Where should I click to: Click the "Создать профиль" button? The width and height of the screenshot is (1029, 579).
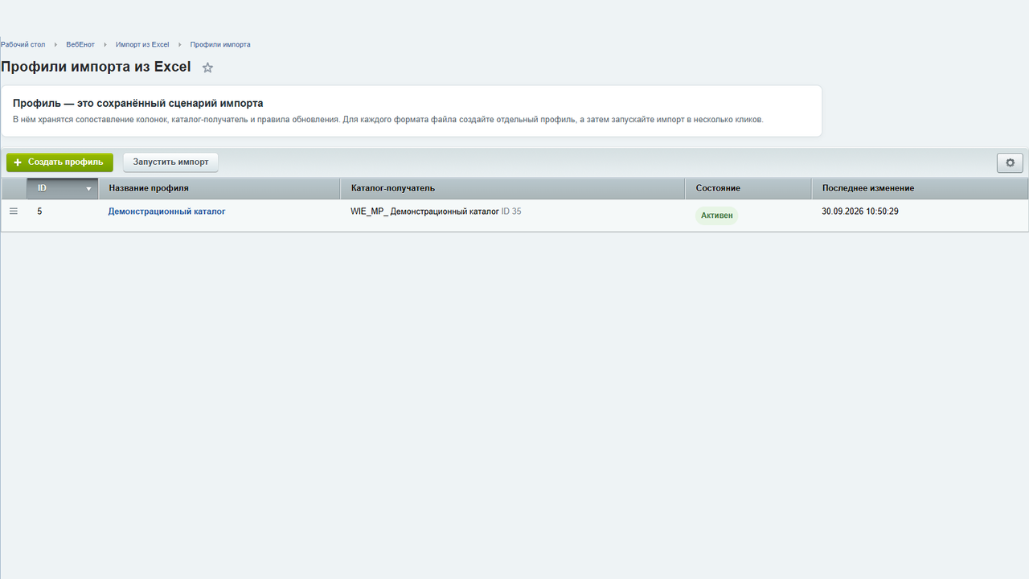[59, 162]
